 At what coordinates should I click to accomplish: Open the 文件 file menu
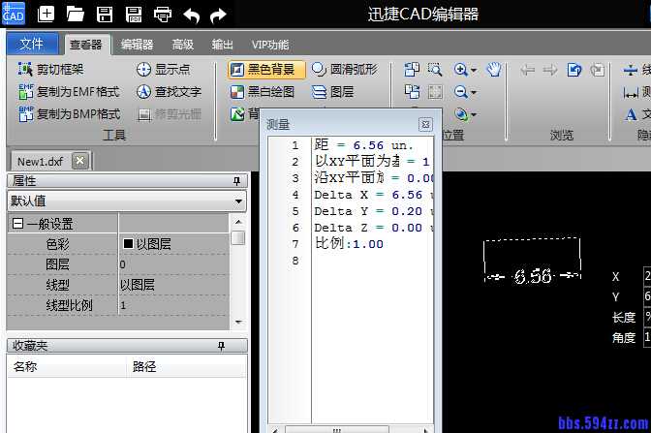click(32, 44)
